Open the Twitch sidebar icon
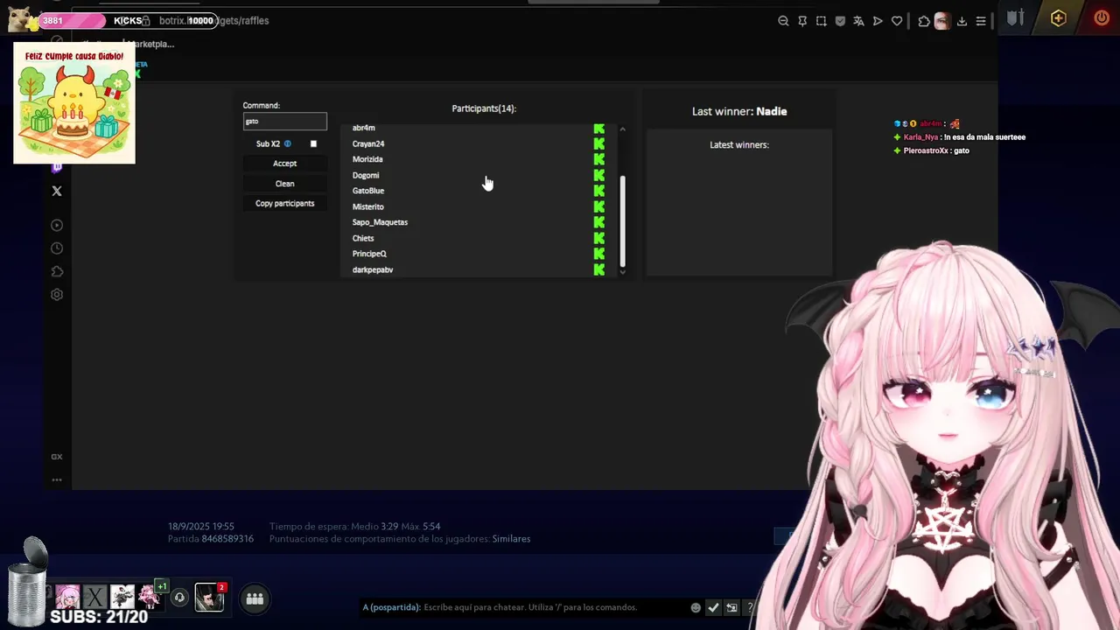 click(57, 166)
